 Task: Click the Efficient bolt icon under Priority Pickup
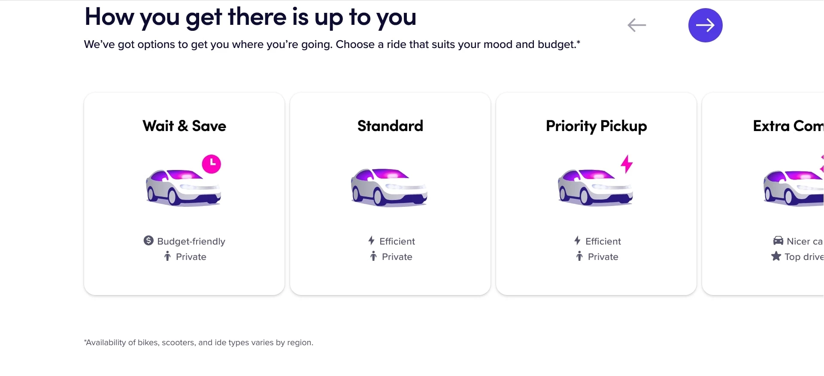(x=578, y=241)
